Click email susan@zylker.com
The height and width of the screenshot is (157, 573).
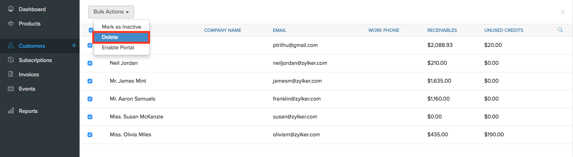click(295, 116)
